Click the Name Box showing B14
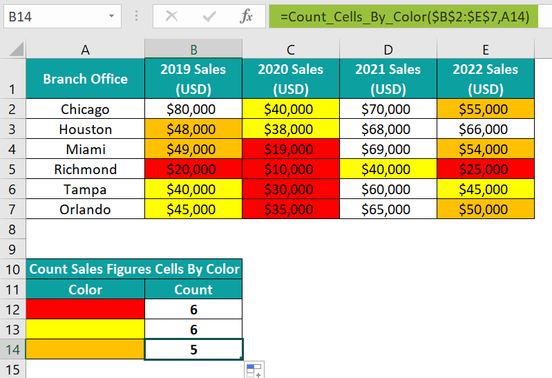 [x=62, y=16]
